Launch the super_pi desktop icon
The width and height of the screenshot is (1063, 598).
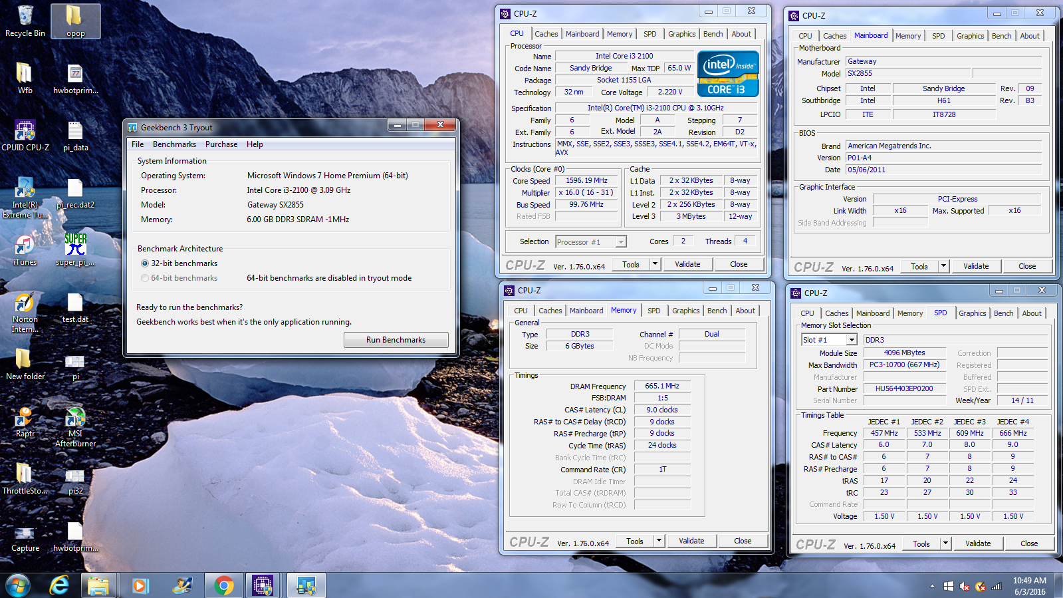(x=75, y=250)
